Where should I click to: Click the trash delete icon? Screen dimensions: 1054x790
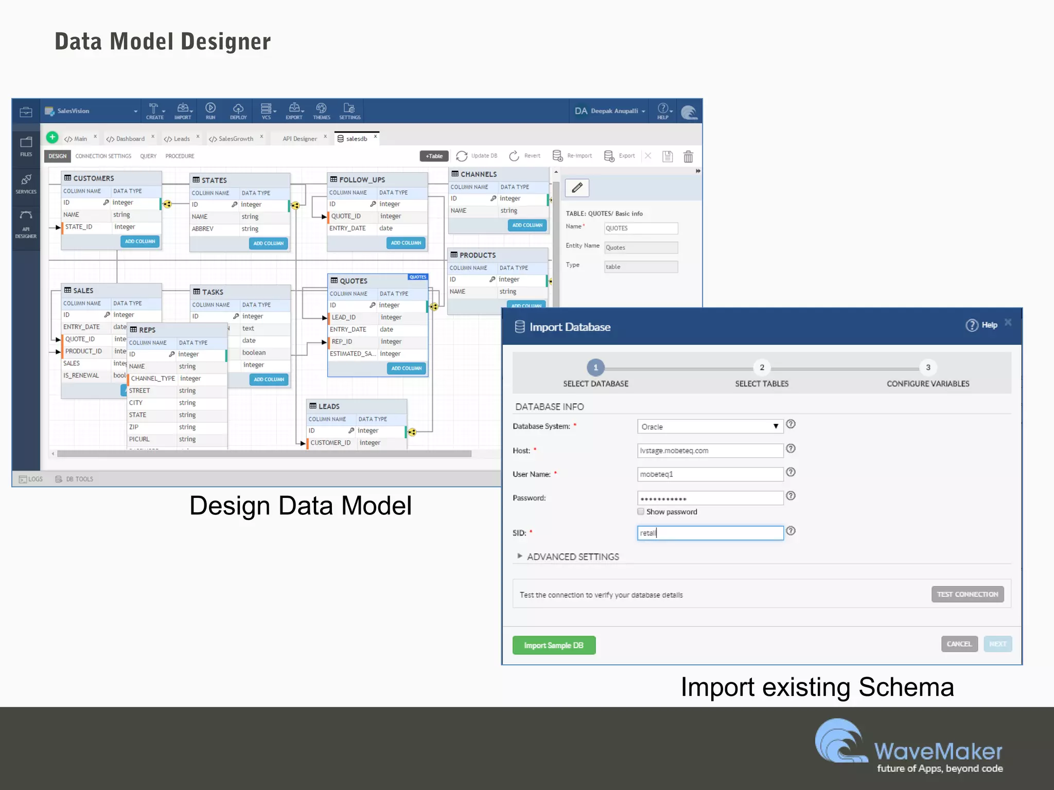point(688,156)
